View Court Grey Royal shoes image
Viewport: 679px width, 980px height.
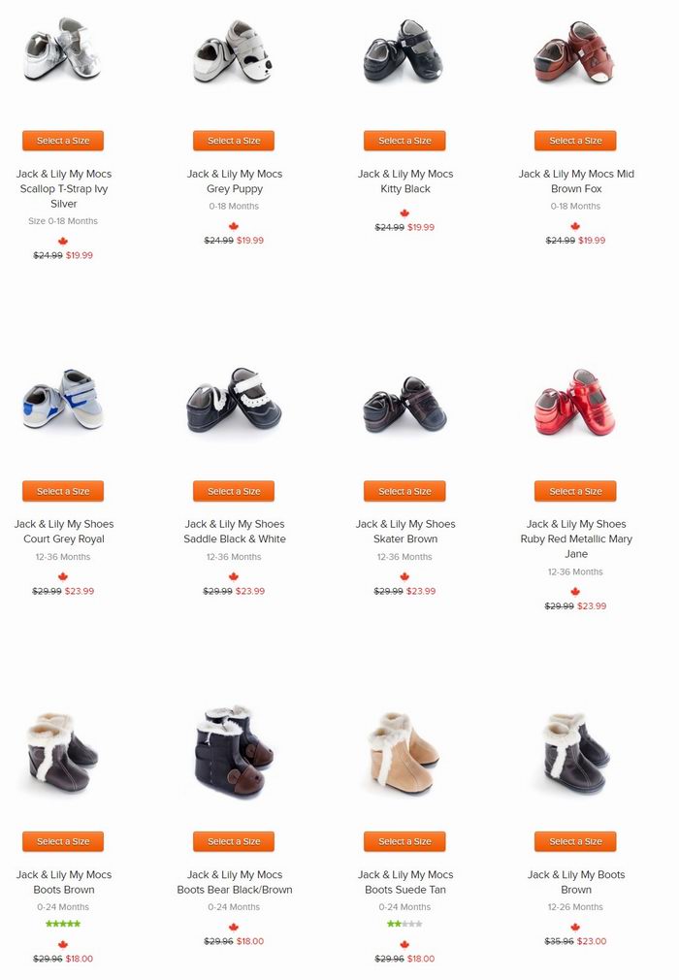pyautogui.click(x=63, y=400)
